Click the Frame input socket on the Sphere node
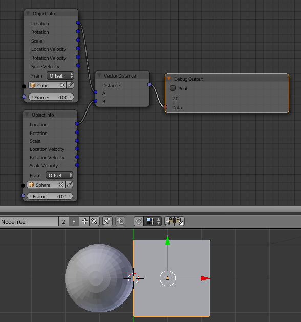301x322 pixels. click(x=23, y=196)
